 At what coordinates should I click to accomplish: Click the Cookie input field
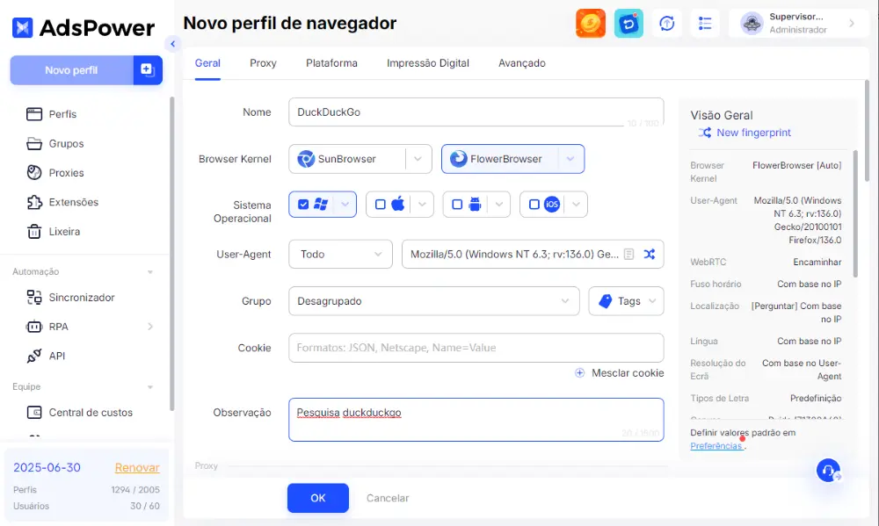tap(476, 348)
